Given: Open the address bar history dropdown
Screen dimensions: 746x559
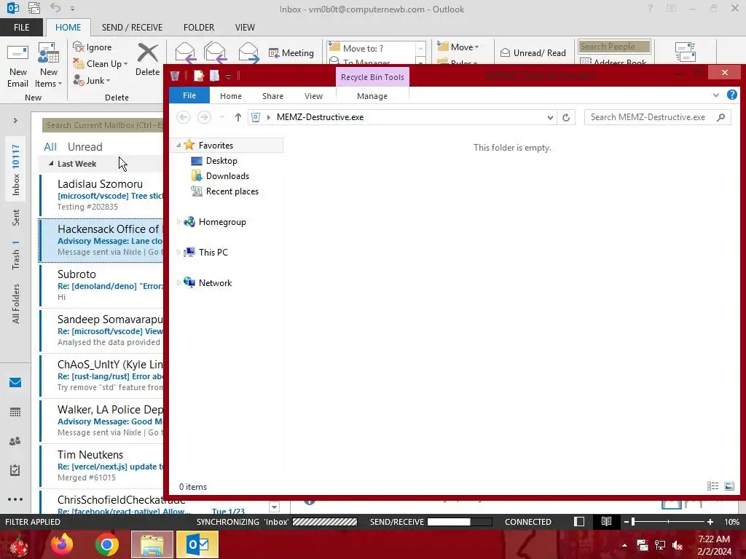Looking at the screenshot, I should coord(550,117).
